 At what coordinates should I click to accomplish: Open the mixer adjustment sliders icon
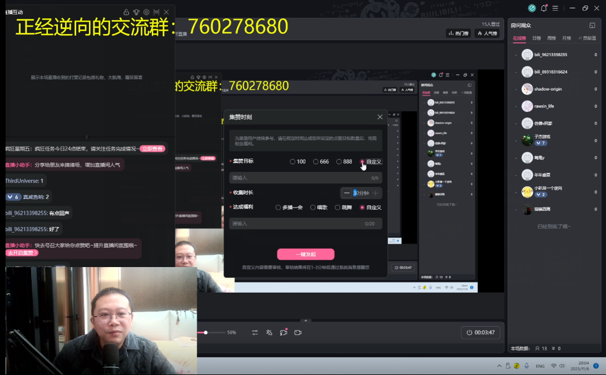click(255, 332)
